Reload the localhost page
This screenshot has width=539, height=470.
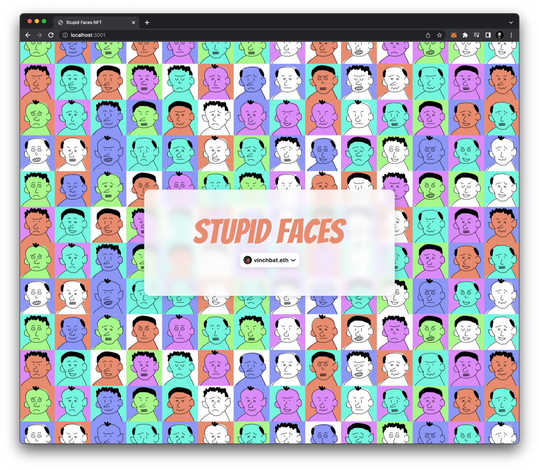51,35
